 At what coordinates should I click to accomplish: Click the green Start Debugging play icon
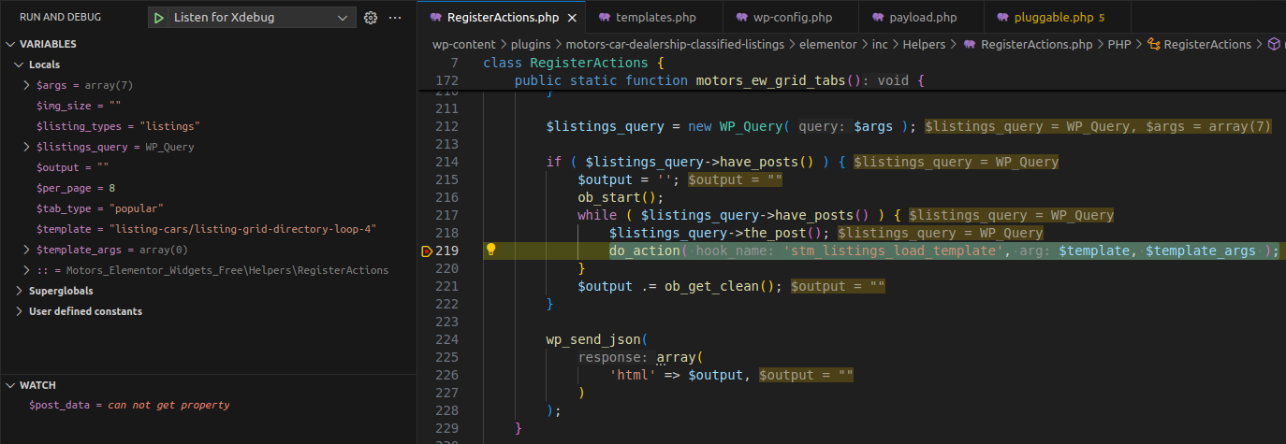pyautogui.click(x=160, y=18)
